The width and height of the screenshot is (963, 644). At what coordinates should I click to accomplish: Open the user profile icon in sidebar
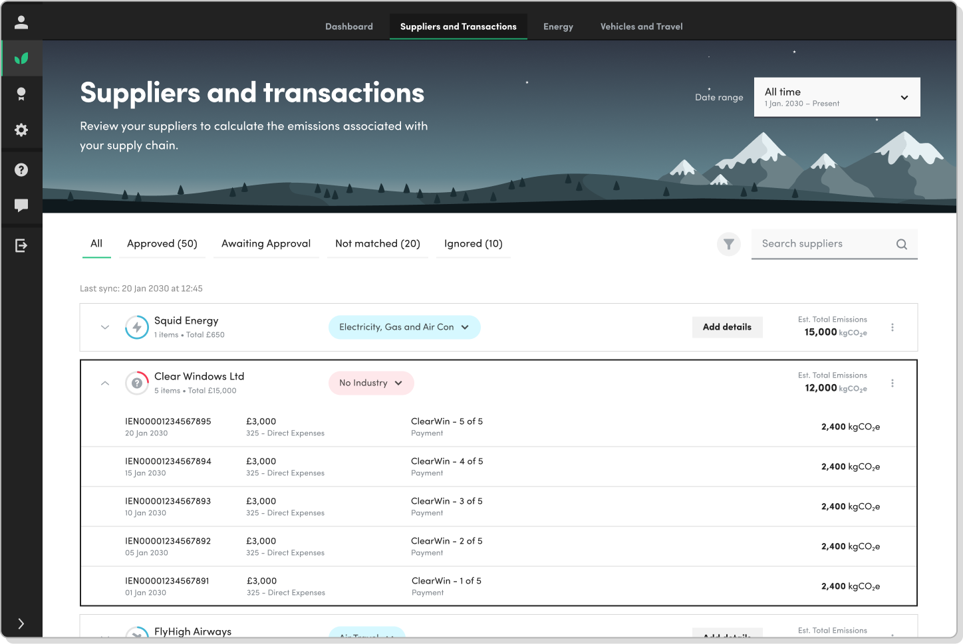pos(21,23)
